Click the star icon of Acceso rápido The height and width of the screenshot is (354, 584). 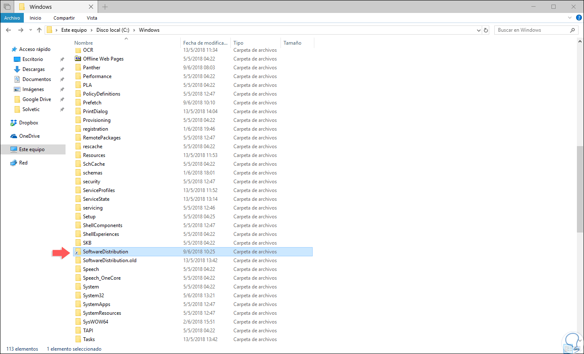click(x=14, y=49)
